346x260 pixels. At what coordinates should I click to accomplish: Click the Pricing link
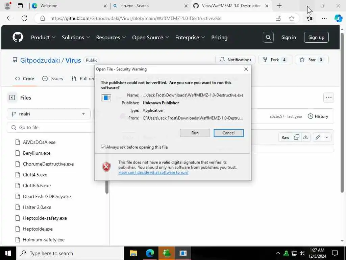pyautogui.click(x=219, y=37)
